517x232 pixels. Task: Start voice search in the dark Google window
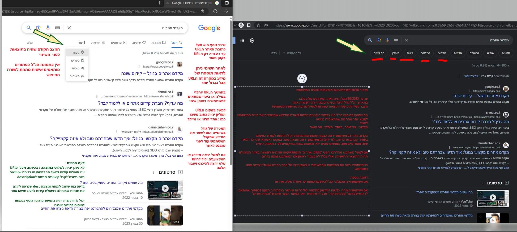pyautogui.click(x=387, y=40)
